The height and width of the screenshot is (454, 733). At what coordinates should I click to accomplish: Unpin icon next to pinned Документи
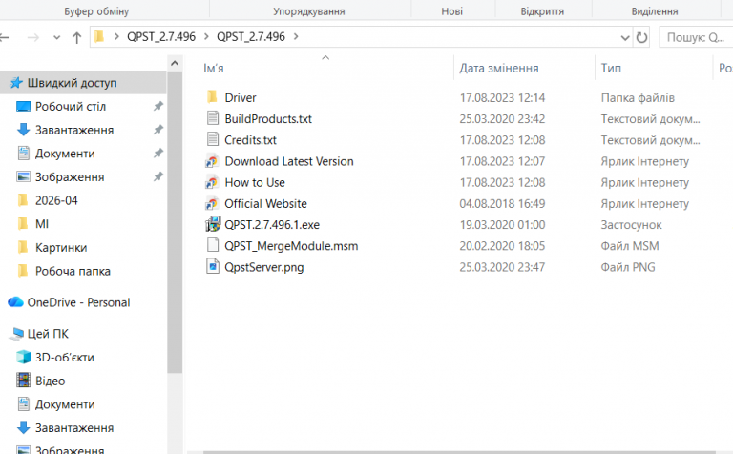point(158,153)
